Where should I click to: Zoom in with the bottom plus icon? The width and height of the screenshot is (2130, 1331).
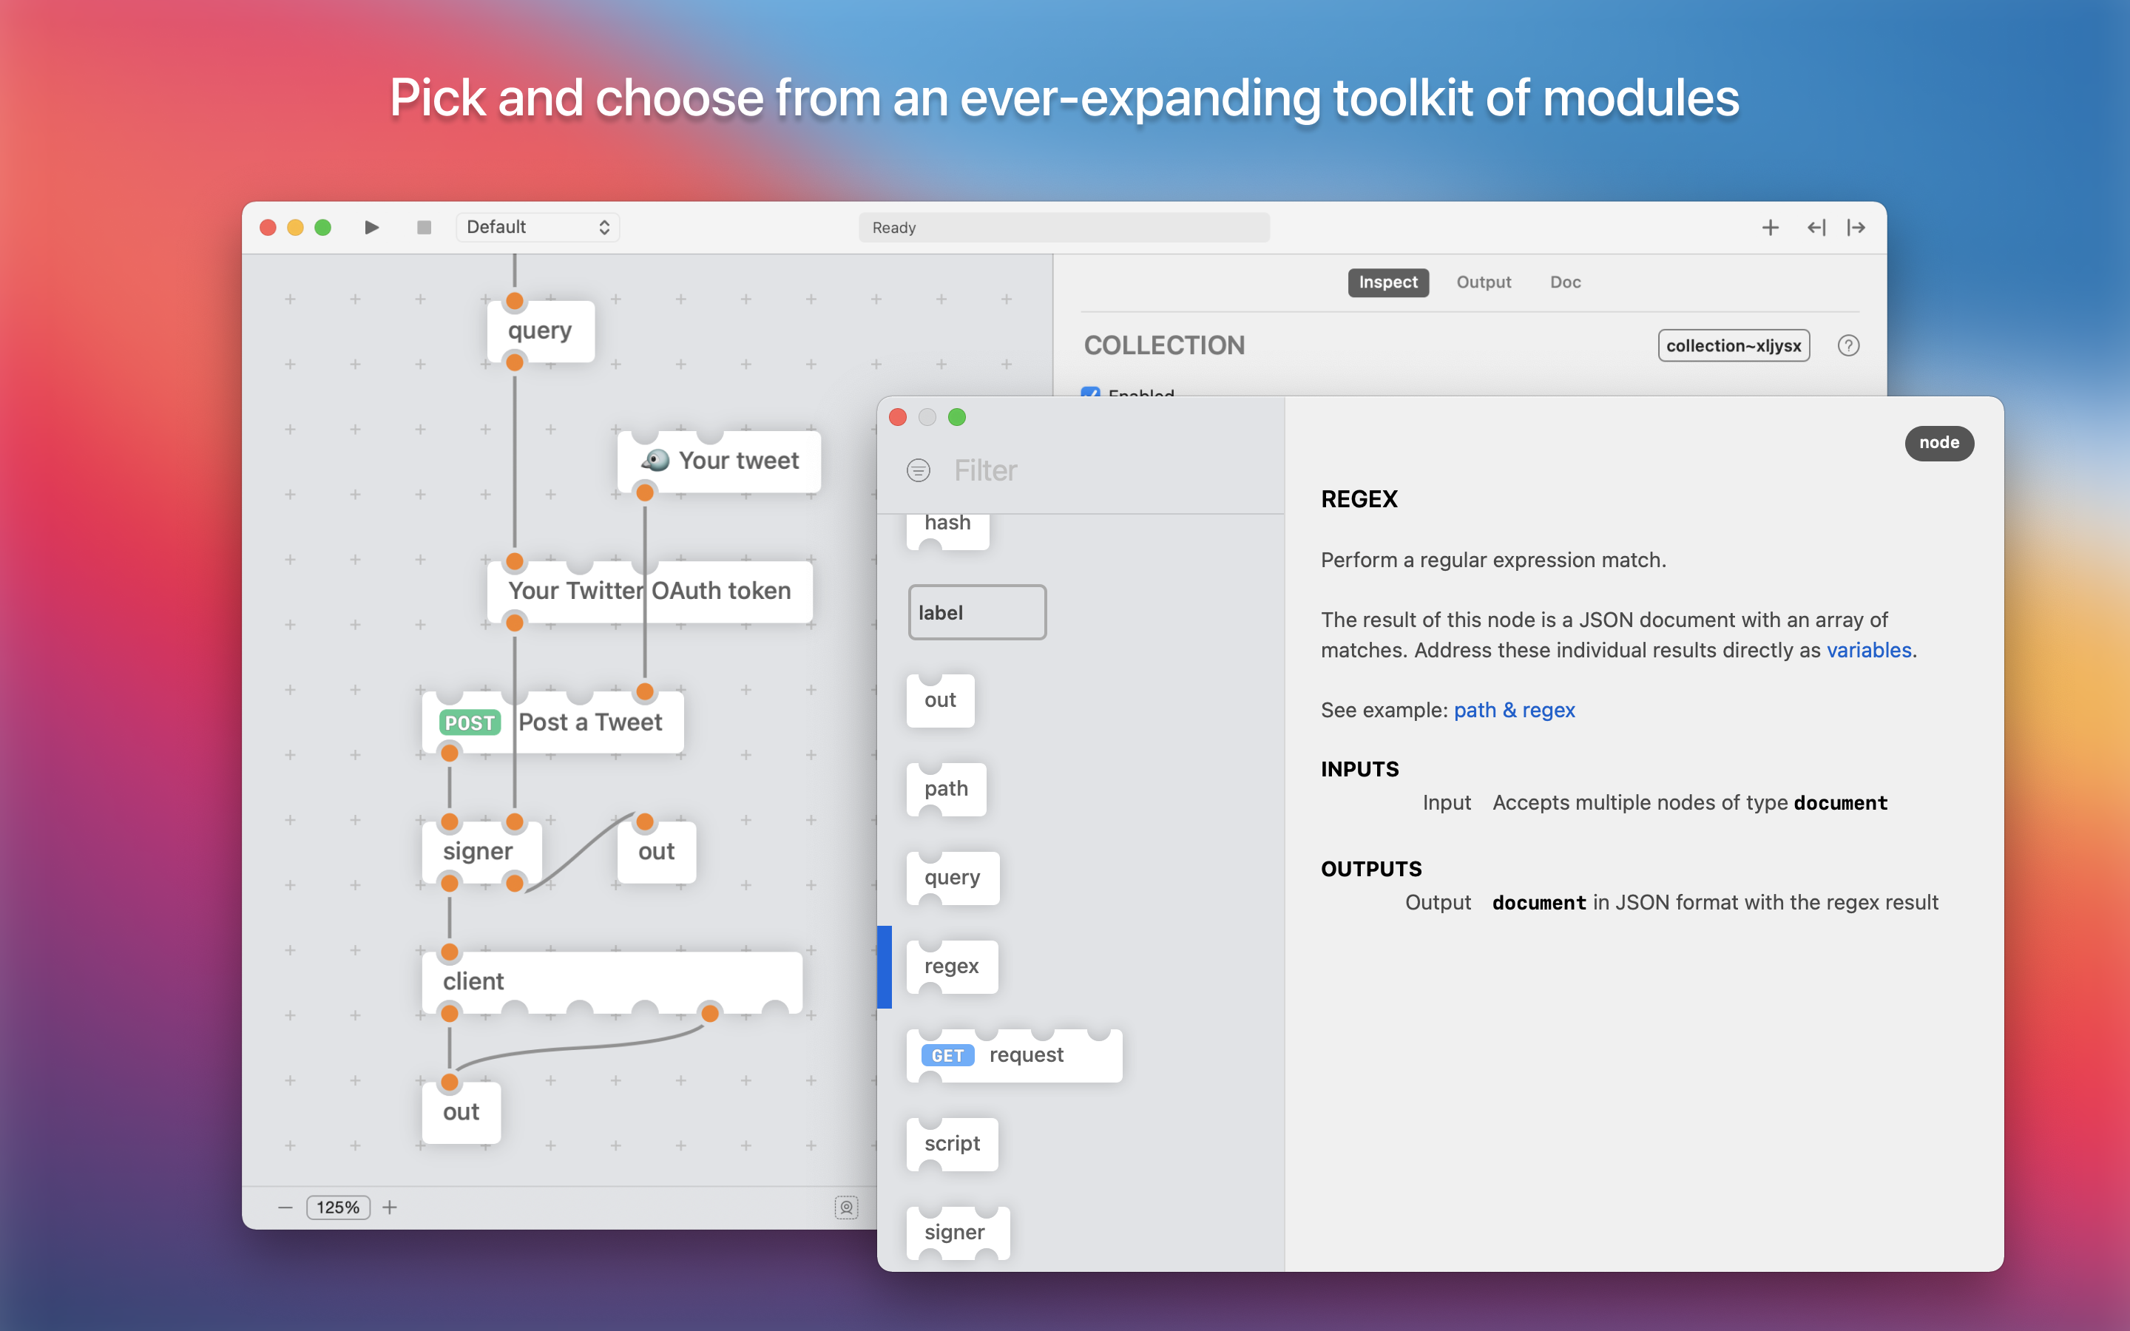click(390, 1207)
